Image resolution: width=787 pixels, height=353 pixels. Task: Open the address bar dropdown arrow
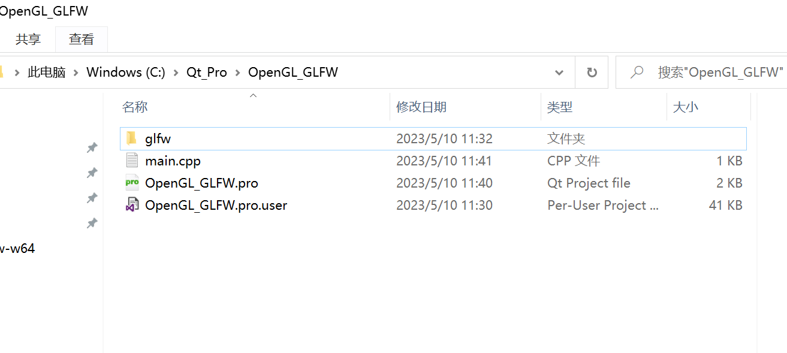pos(559,72)
